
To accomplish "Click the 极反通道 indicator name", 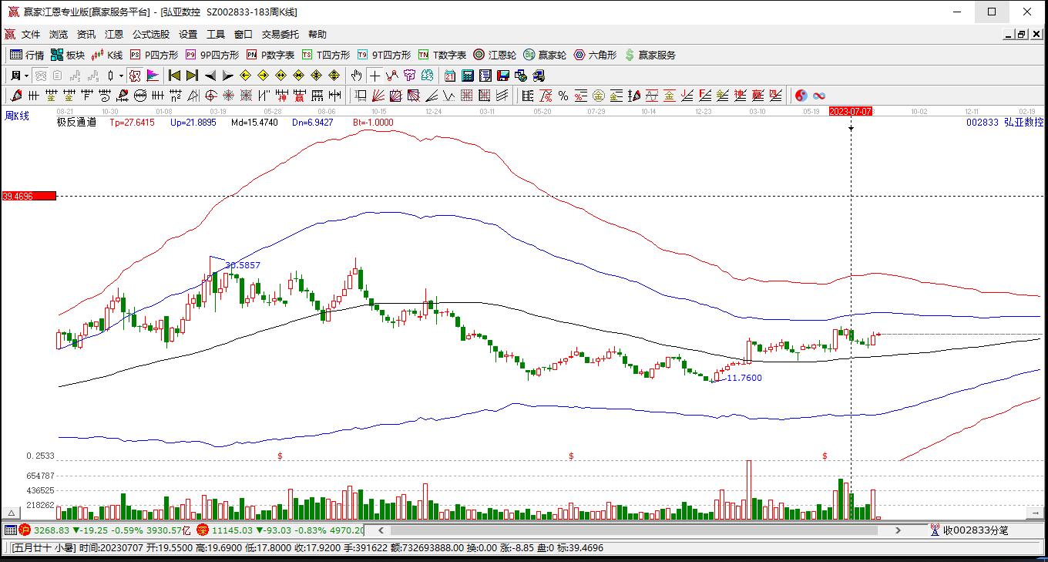I will pyautogui.click(x=76, y=122).
